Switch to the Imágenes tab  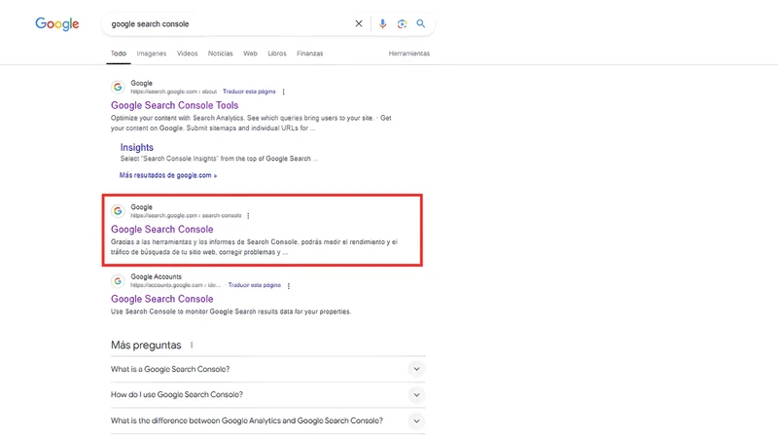pyautogui.click(x=152, y=54)
